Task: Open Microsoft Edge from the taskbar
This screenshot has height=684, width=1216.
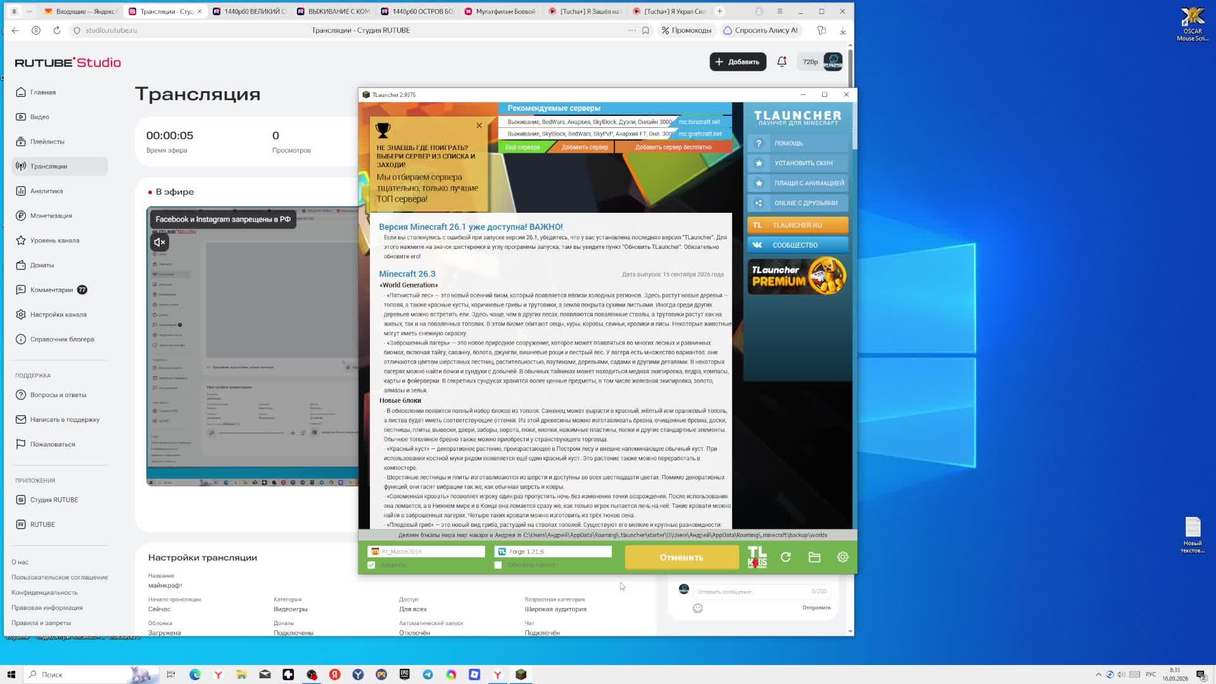Action: tap(195, 674)
